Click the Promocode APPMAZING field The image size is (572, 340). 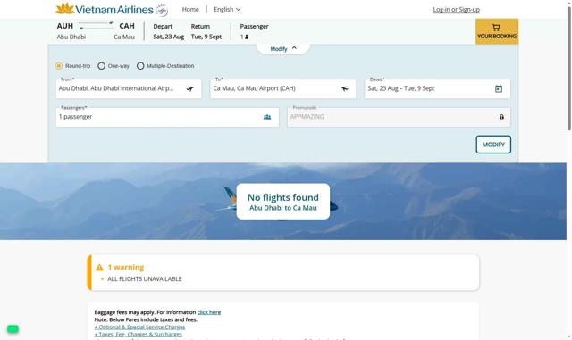pos(399,117)
